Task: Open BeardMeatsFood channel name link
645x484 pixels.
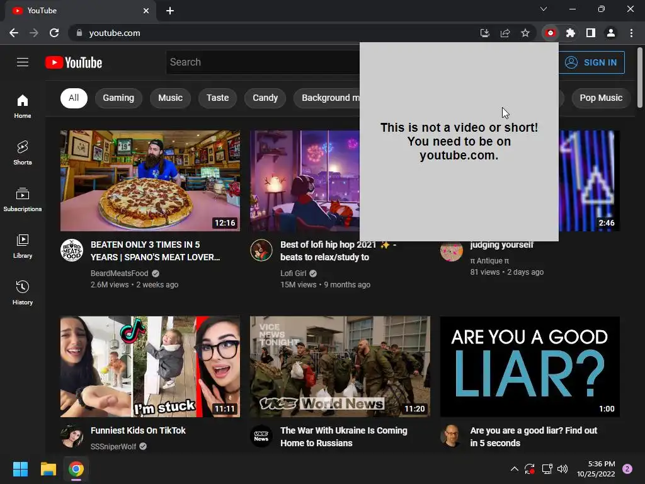Action: 119,274
